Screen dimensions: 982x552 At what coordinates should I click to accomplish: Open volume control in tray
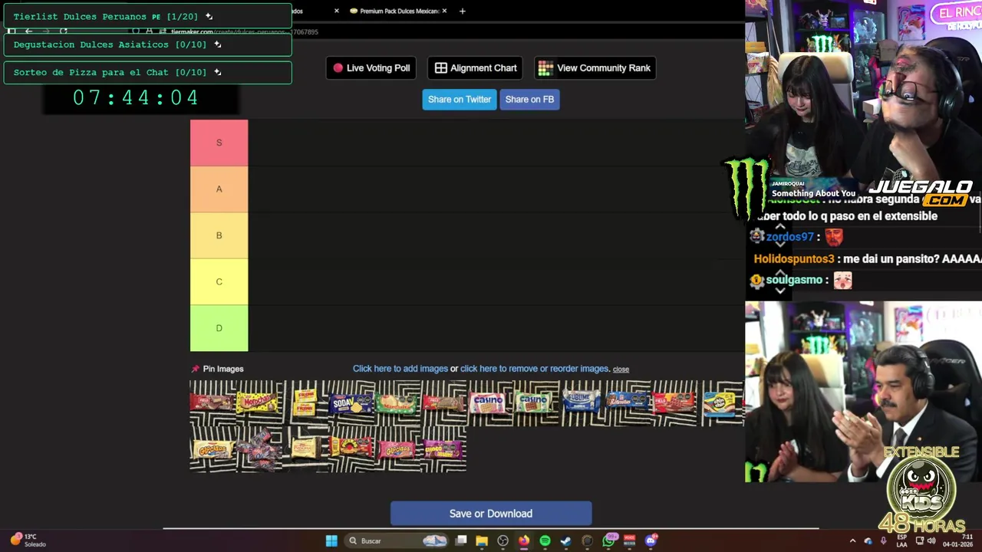point(931,540)
